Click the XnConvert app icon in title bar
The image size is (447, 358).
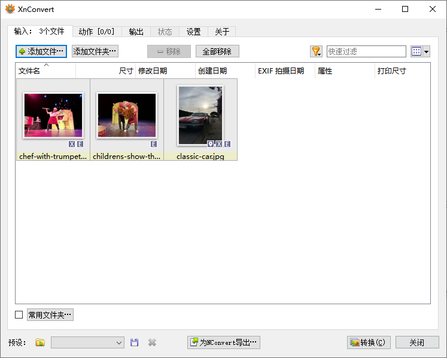click(10, 9)
